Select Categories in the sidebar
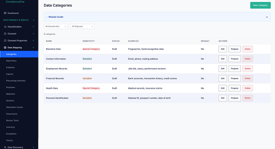275x149 pixels. coord(19,54)
